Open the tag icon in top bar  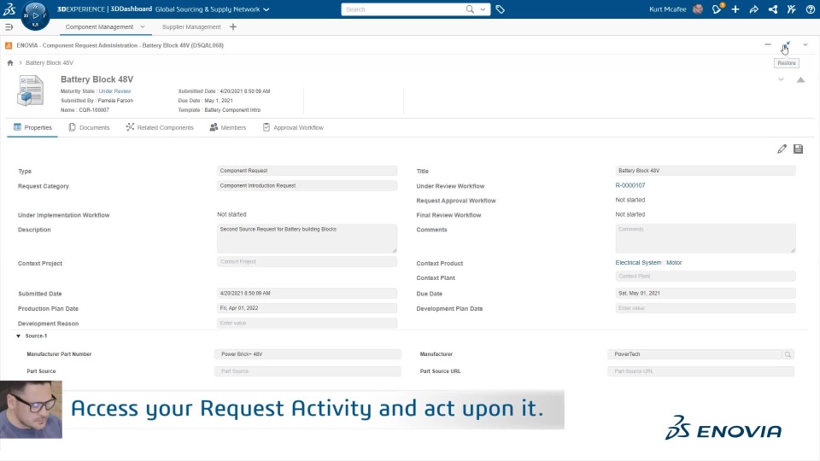(500, 9)
